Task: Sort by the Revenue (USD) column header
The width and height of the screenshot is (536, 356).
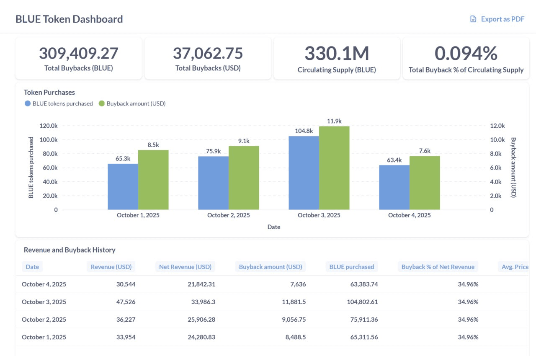Action: click(111, 267)
